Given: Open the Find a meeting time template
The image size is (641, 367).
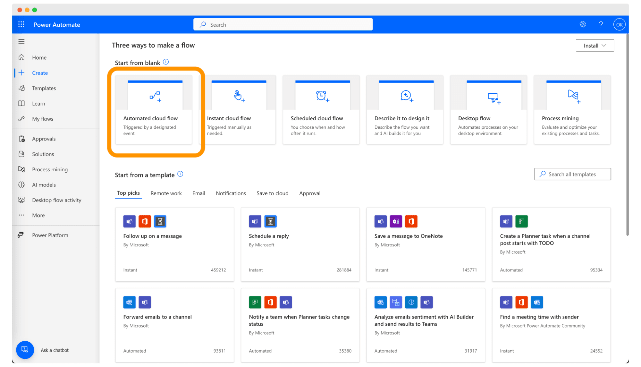Looking at the screenshot, I should (x=551, y=325).
